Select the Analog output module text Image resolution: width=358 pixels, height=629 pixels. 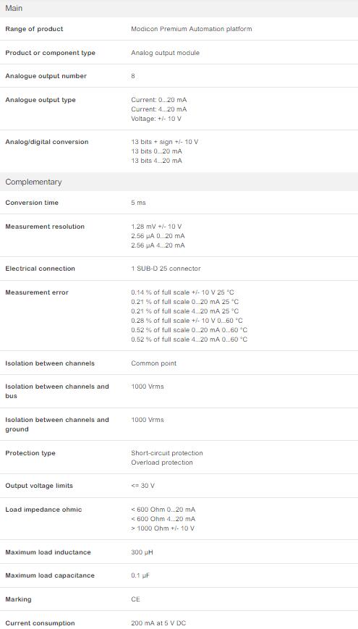click(165, 53)
